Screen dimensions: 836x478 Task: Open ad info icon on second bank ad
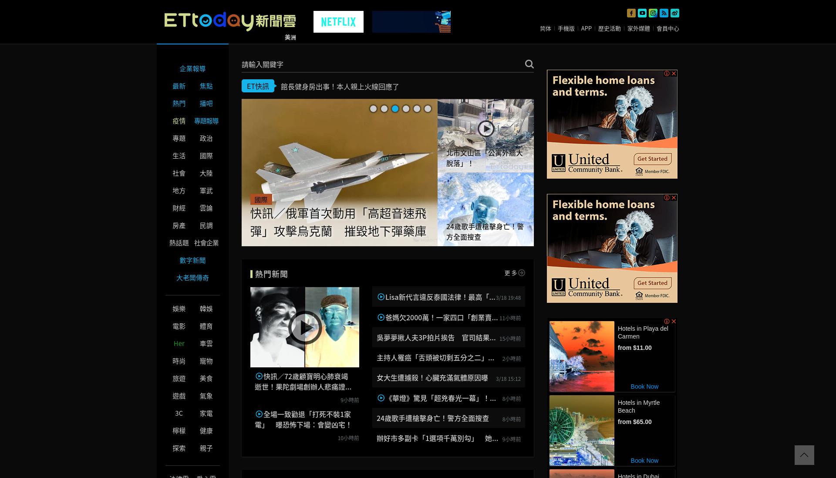(667, 198)
